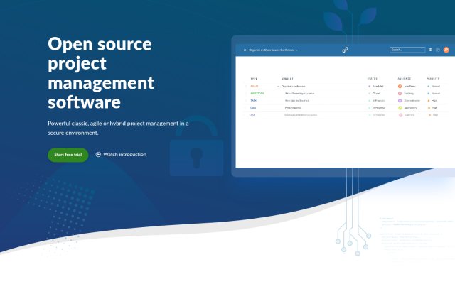
Task: Sort by the PRIORITY column header
Action: pyautogui.click(x=433, y=79)
